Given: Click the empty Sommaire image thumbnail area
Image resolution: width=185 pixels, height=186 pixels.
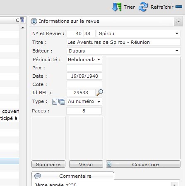Looking at the screenshot, I should pyautogui.click(x=48, y=138).
